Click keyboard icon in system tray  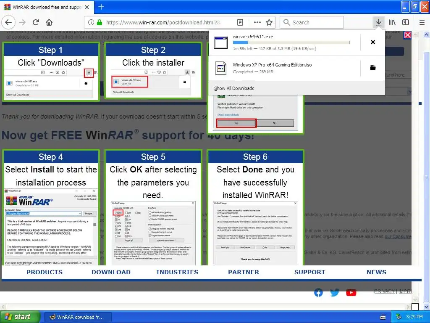click(x=383, y=317)
